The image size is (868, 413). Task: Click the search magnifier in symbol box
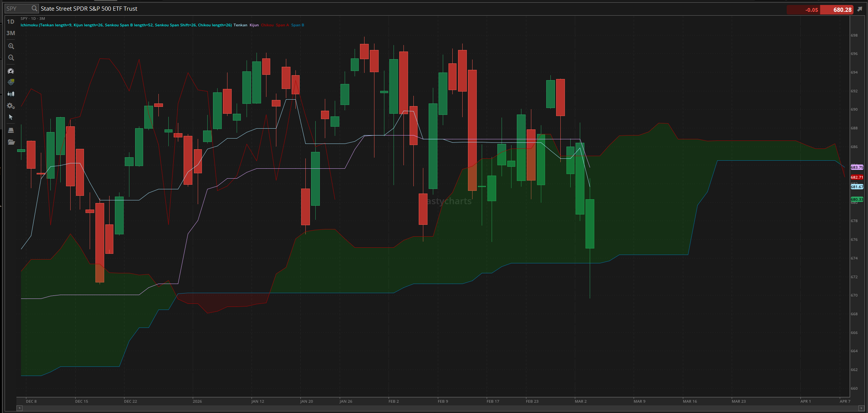tap(34, 8)
